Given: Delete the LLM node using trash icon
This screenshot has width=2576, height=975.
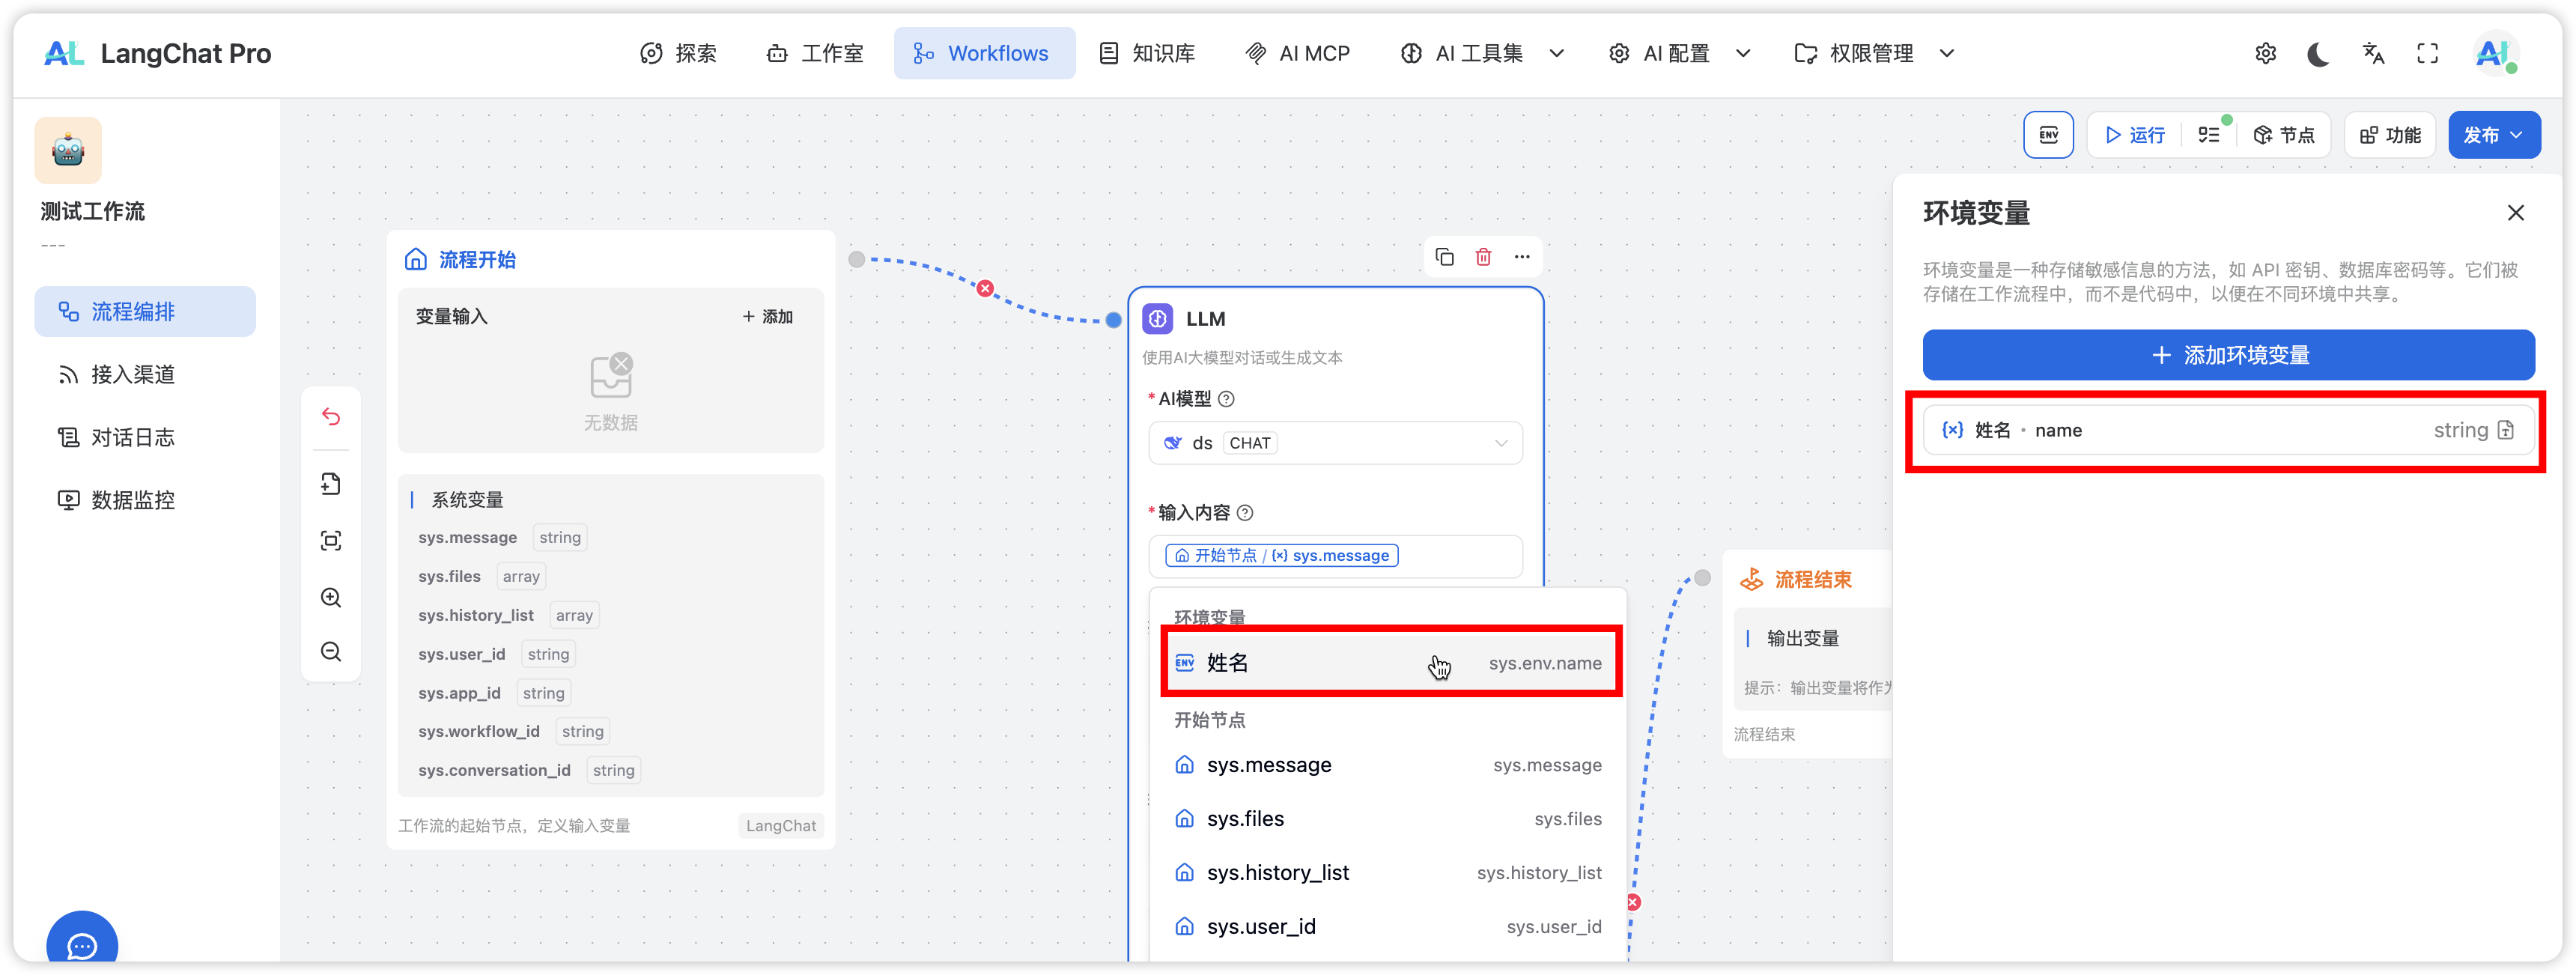Looking at the screenshot, I should click(1483, 257).
